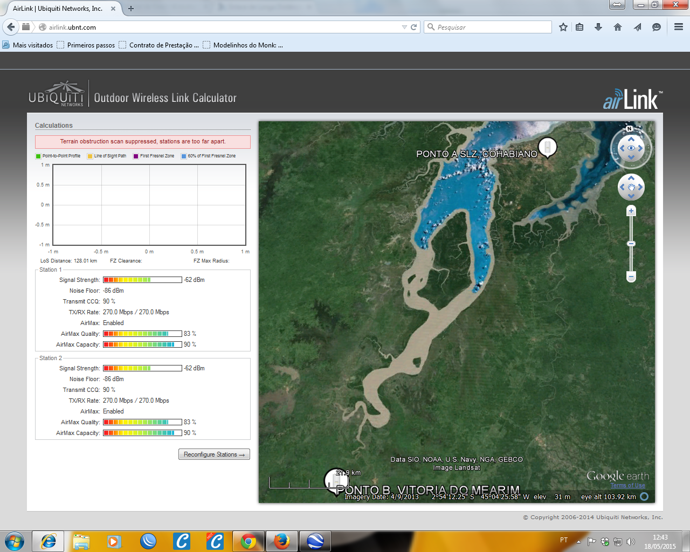Open the URL bar history dropdown arrow

tap(404, 27)
